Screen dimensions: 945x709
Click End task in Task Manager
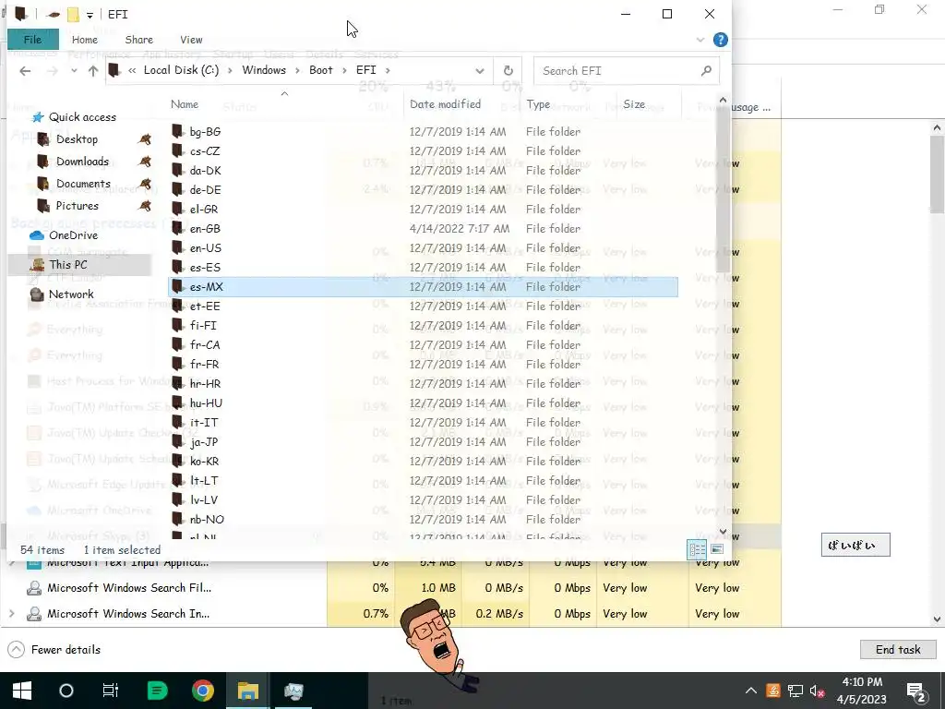pos(898,649)
